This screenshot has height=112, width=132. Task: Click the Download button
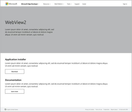coord(14,71)
